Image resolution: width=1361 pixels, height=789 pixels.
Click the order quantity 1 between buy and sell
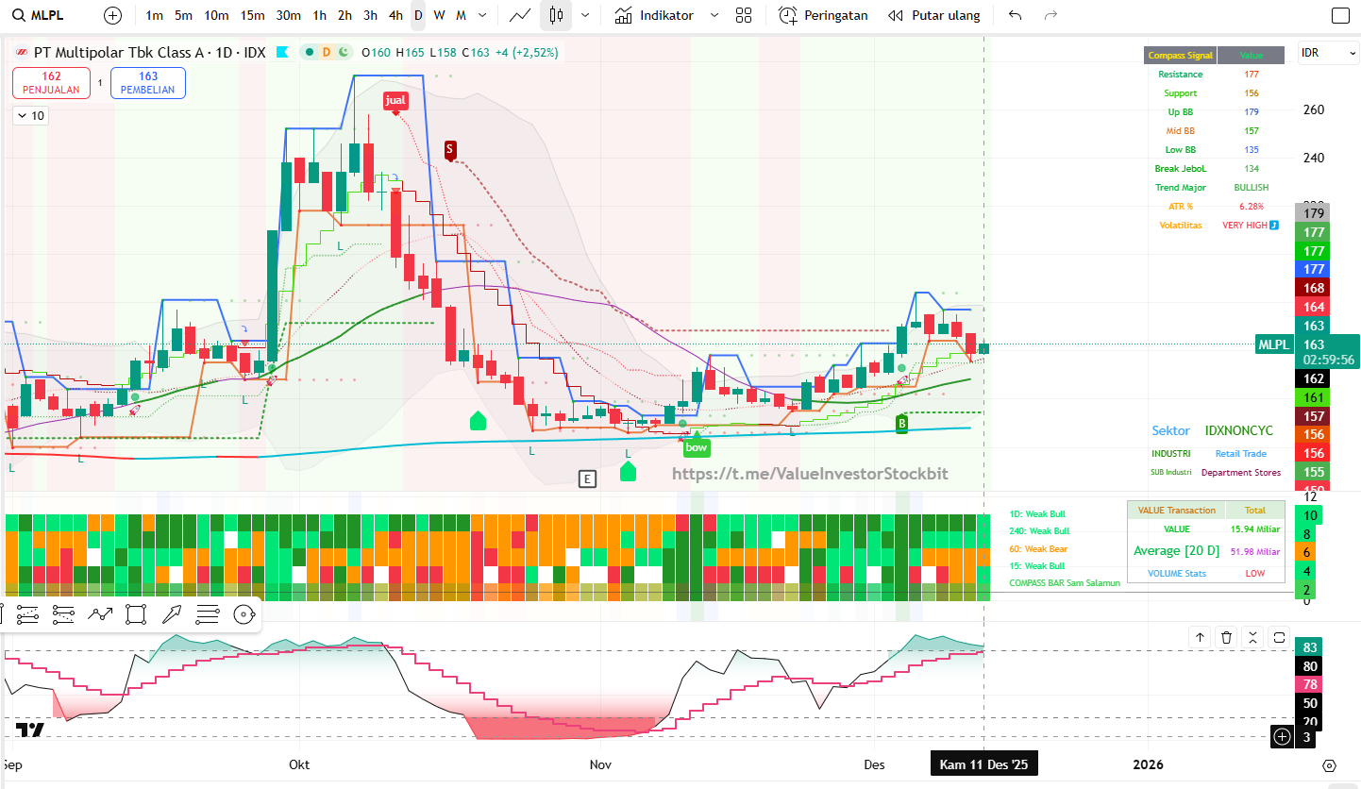coord(101,83)
